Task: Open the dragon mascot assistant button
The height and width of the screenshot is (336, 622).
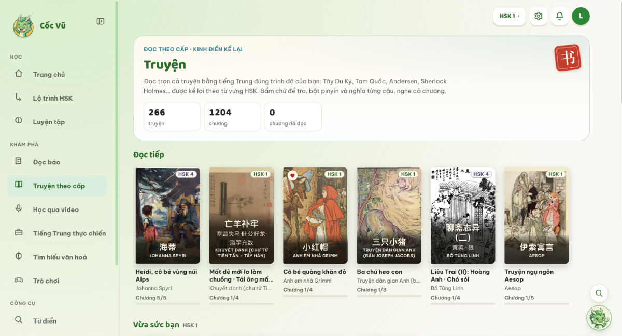Action: (599, 317)
